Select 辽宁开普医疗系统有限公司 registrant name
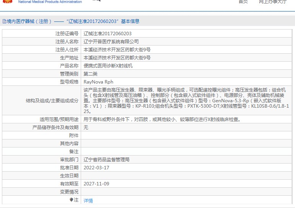Viewport: 295px width, 208px height. coord(111,42)
